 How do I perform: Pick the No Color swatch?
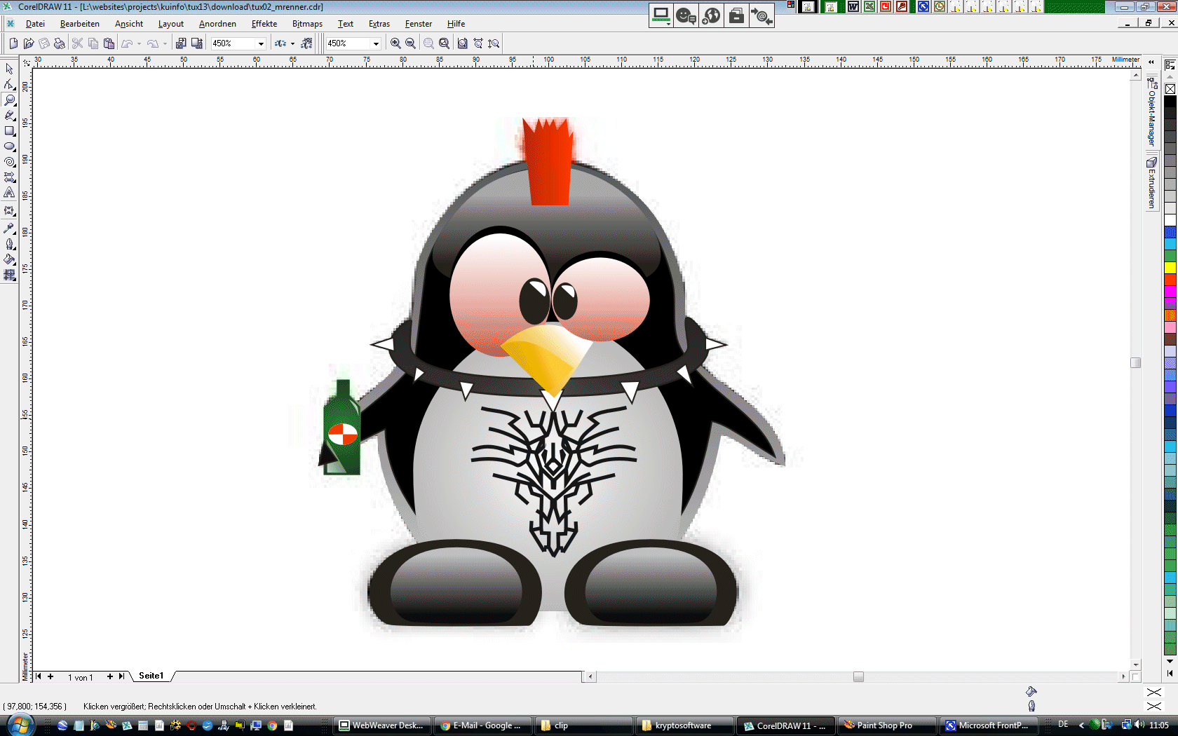point(1170,89)
